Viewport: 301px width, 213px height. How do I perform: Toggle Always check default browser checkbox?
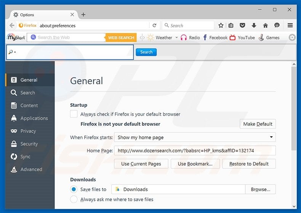pyautogui.click(x=74, y=114)
